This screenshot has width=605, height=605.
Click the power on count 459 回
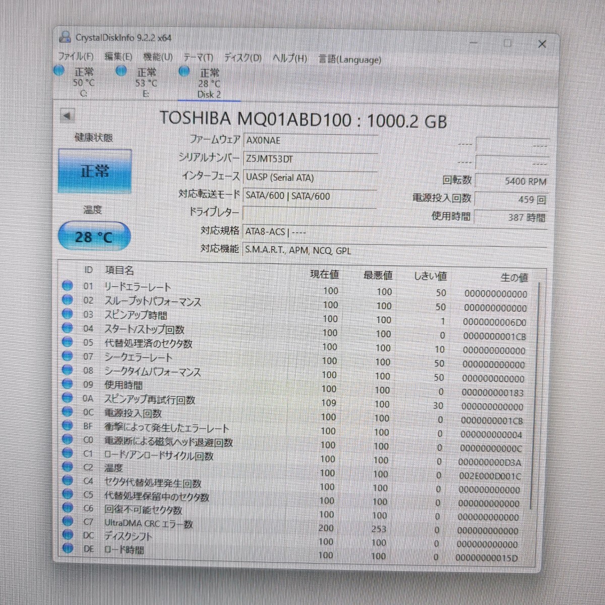pos(511,199)
